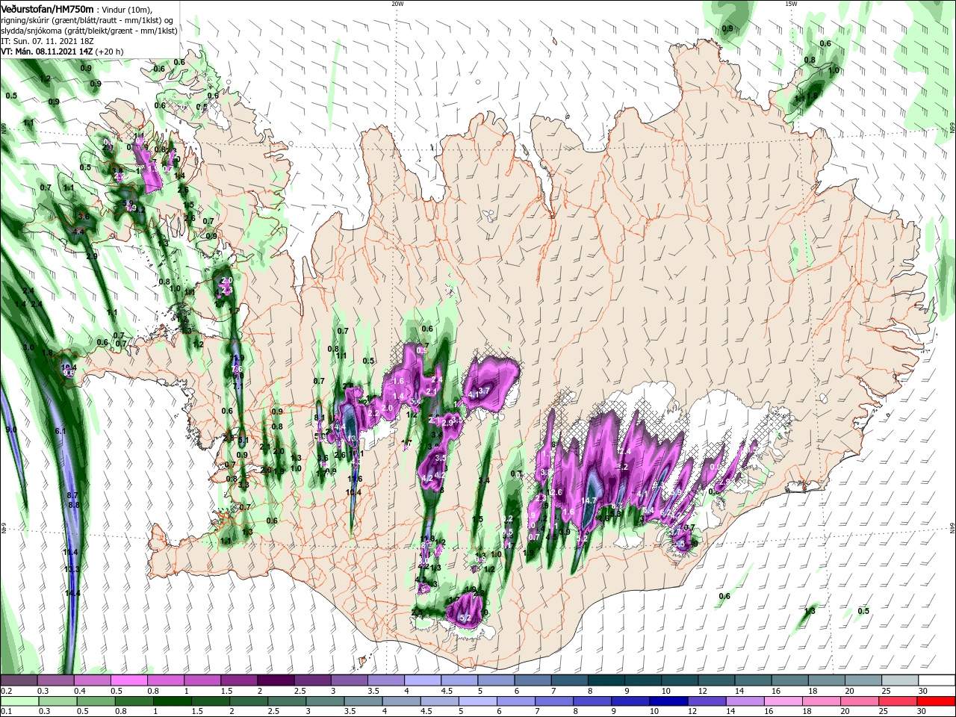
Task: Click the '20W' longitude label at top
Action: pos(397,4)
